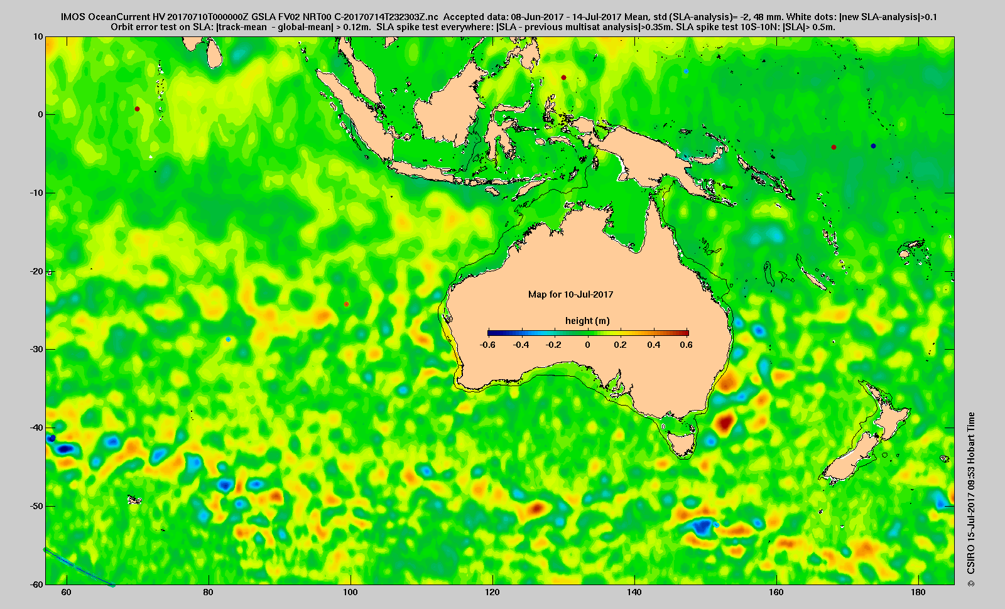Screen dimensions: 1005x609
Task: Click the latitude -10 axis label
Action: pos(36,193)
